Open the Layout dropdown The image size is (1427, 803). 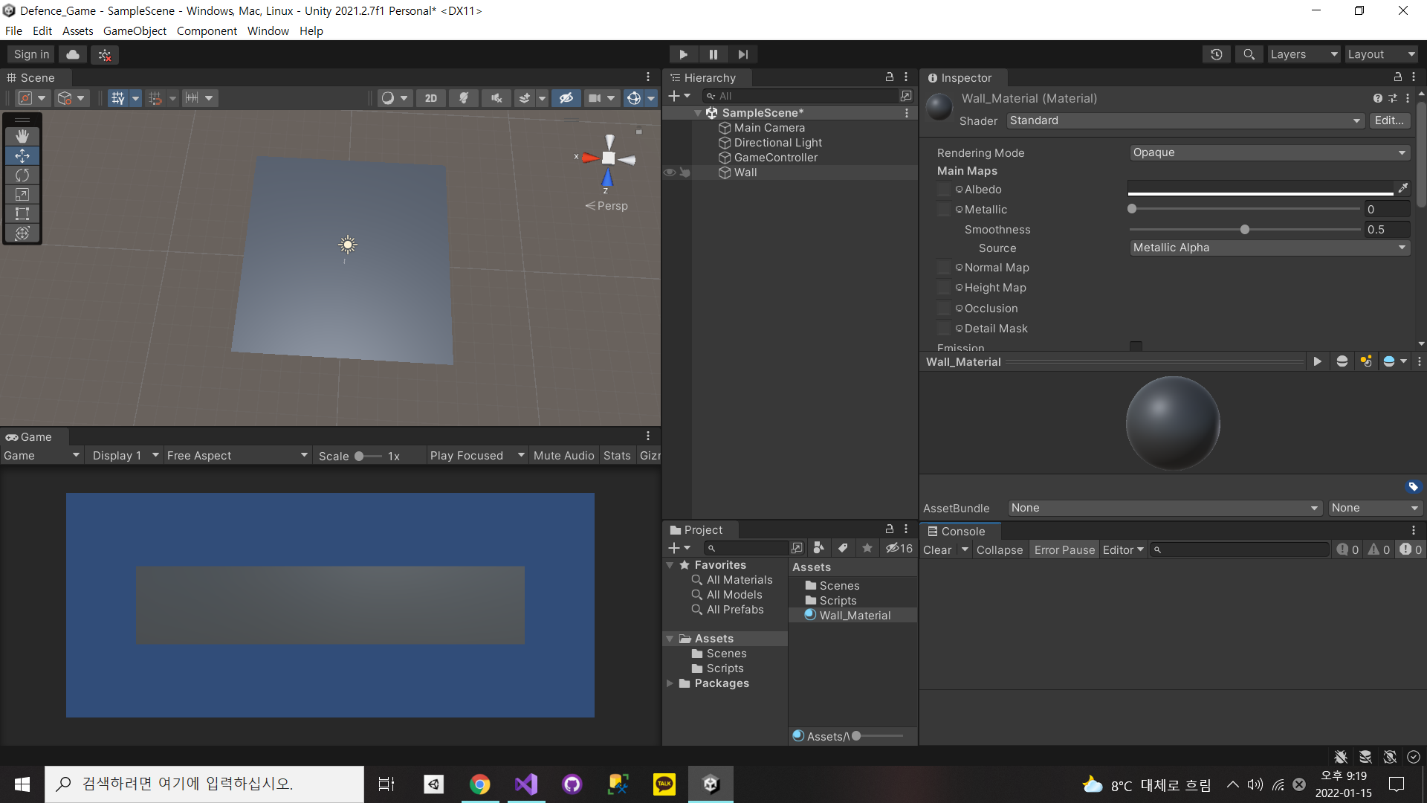pos(1382,54)
